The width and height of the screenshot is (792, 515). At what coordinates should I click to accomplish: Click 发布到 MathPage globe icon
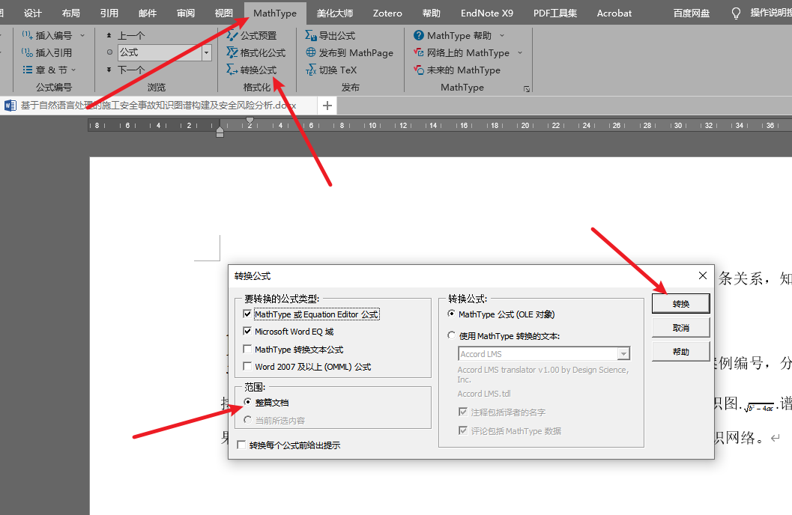pyautogui.click(x=311, y=52)
